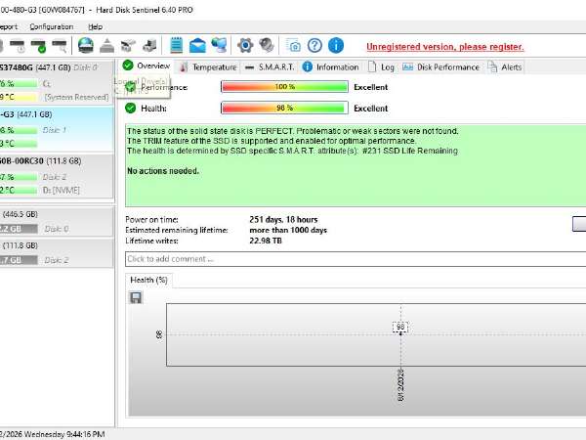Select the (446.5 GB) volume entry

56,222
